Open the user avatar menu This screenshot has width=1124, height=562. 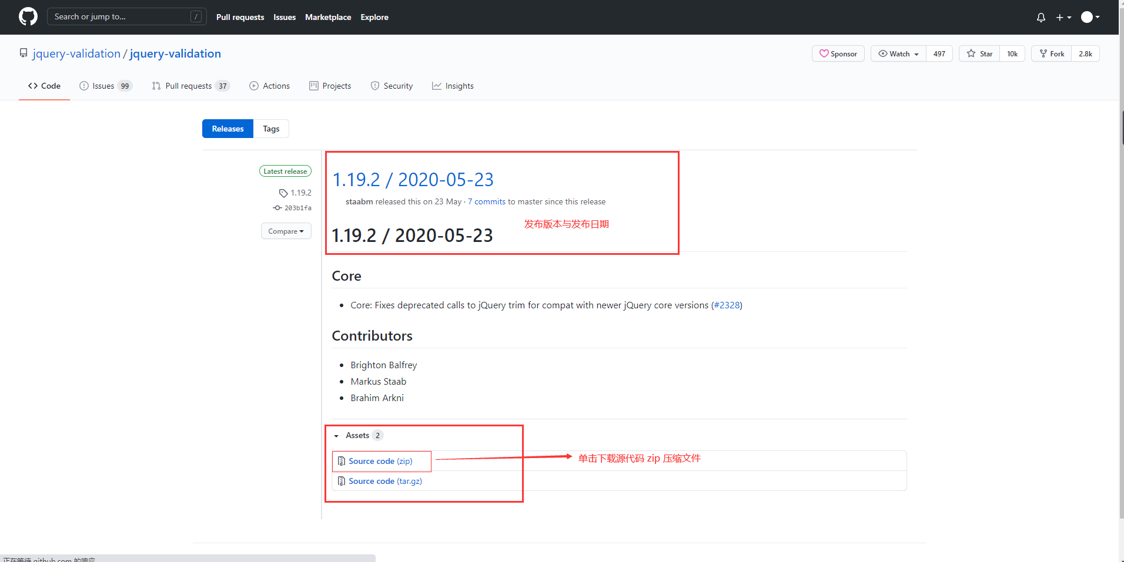click(x=1090, y=17)
